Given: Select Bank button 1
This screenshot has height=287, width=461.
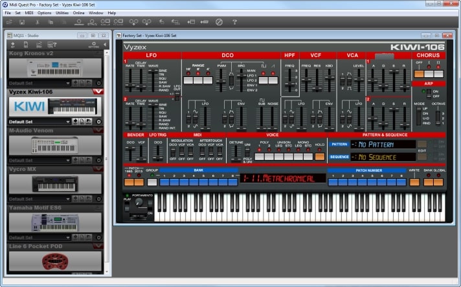Looking at the screenshot, I should tap(165, 183).
